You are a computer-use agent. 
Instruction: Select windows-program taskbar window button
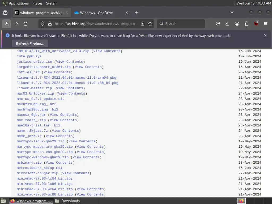point(31,201)
